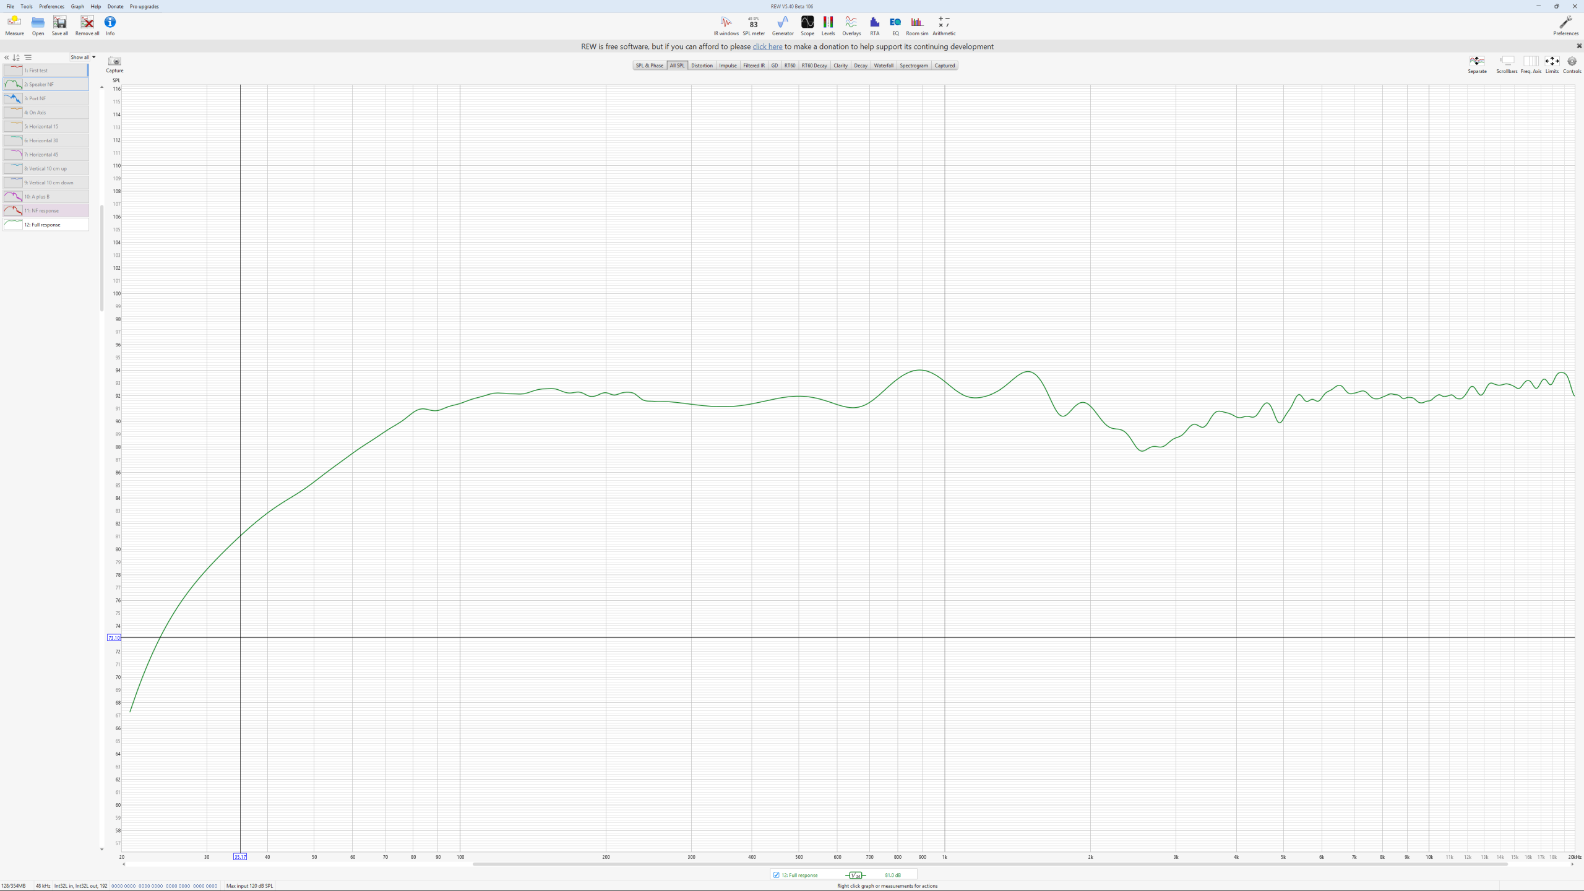
Task: Open the Info panel icon
Action: (x=110, y=25)
